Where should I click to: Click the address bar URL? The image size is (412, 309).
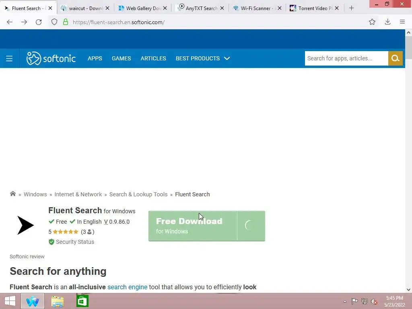[119, 23]
